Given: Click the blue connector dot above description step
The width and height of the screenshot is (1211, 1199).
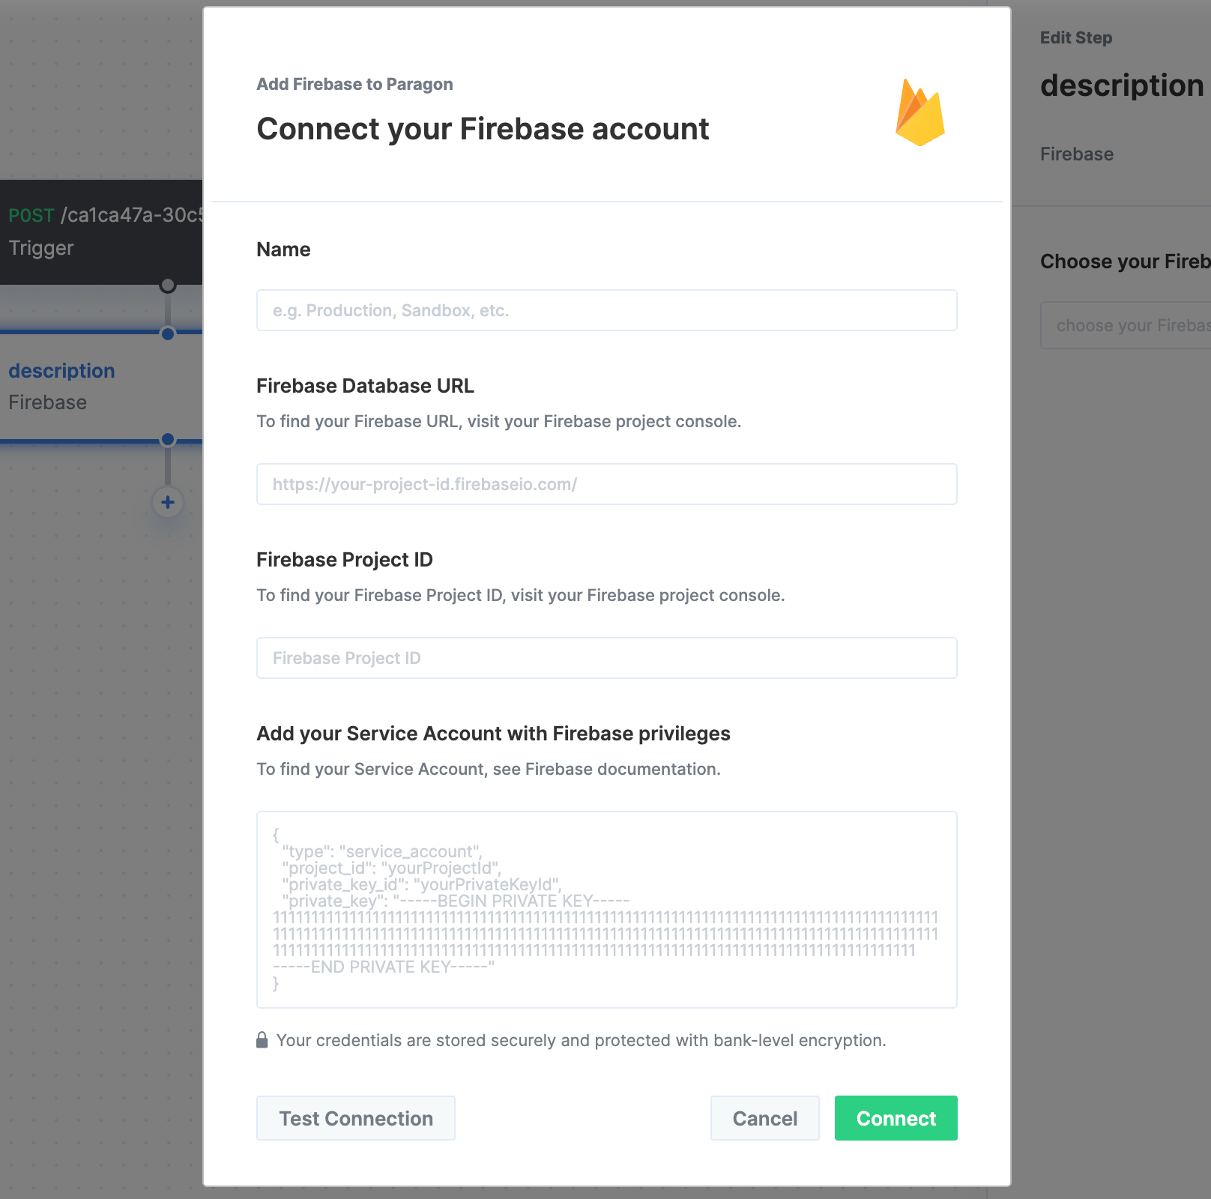Looking at the screenshot, I should (x=168, y=333).
